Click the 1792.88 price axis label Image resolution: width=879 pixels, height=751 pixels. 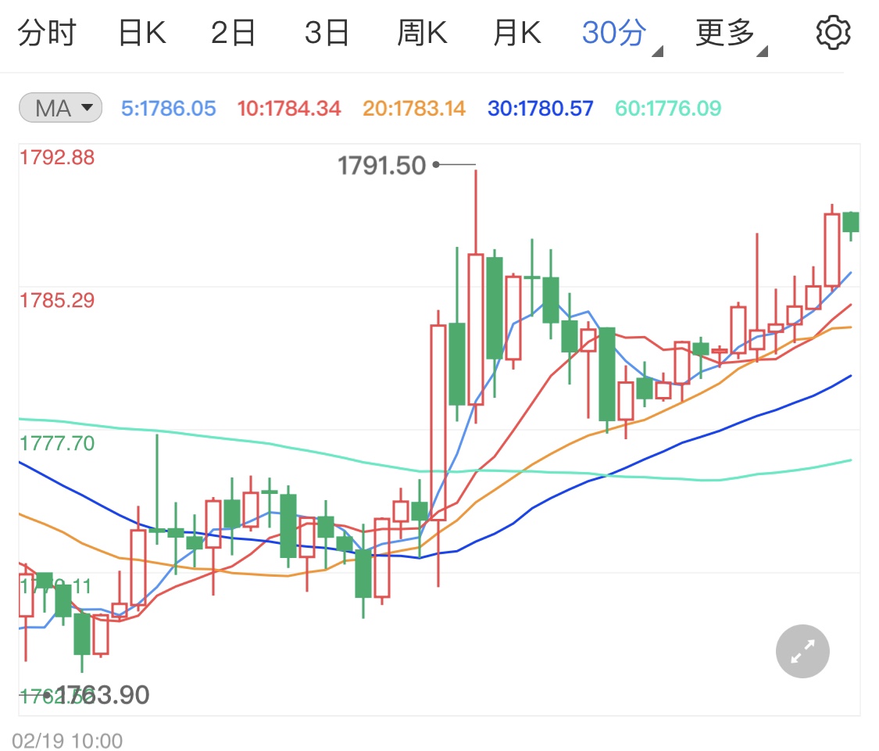pos(57,157)
